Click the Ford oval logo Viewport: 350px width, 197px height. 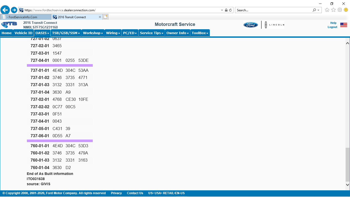click(251, 25)
